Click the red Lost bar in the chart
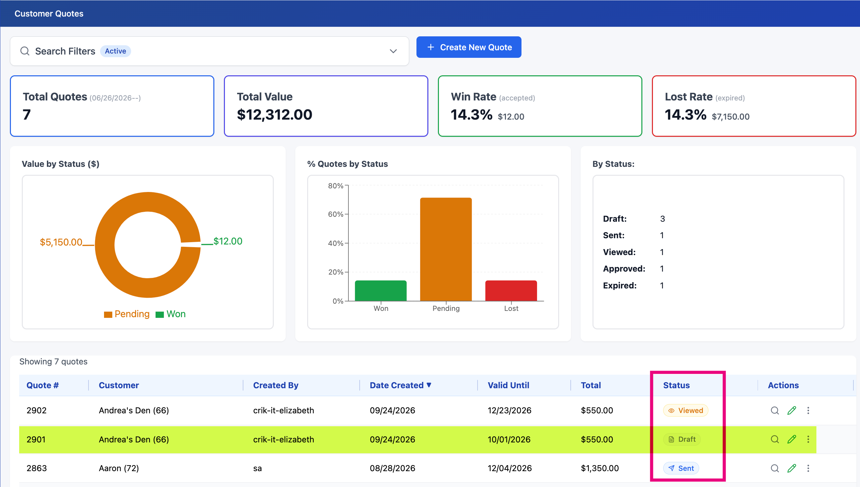This screenshot has width=860, height=487. coord(511,291)
